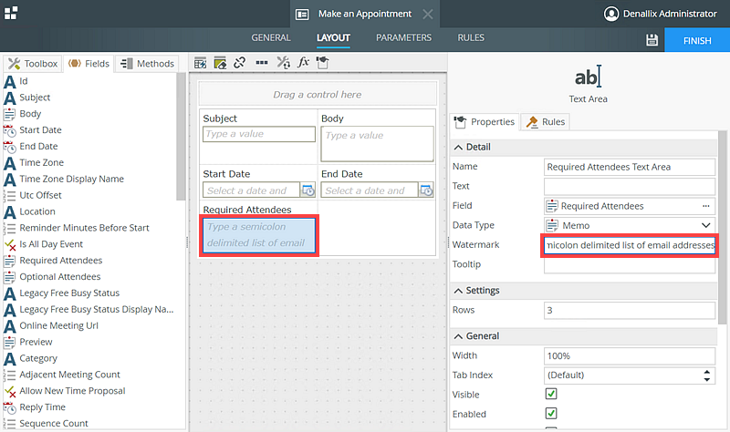Screen dimensions: 730x432
Task: Switch to the PARAMETERS tab
Action: 403,38
